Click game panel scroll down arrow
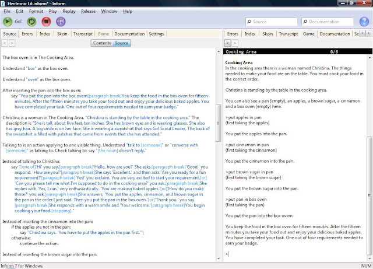The width and height of the screenshot is (373, 269). tap(370, 258)
